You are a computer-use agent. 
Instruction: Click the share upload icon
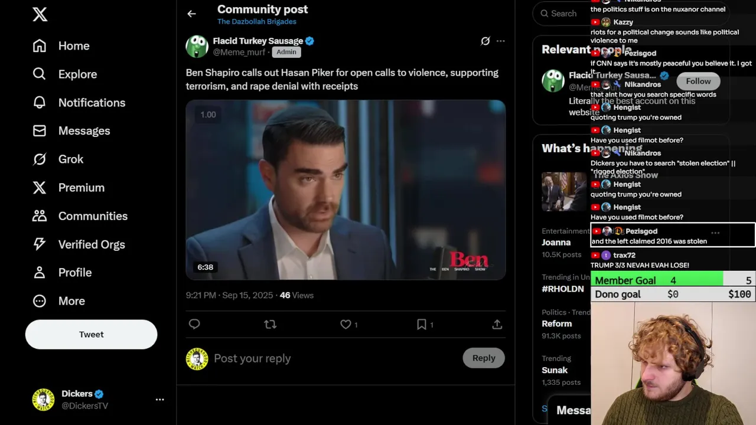(x=497, y=324)
